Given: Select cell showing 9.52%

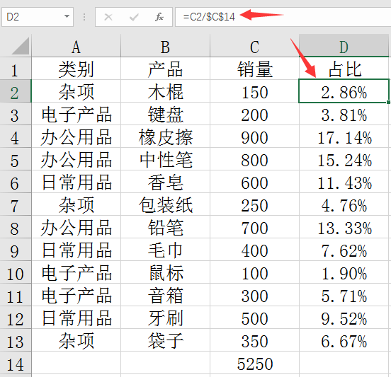Looking at the screenshot, I should tap(344, 318).
